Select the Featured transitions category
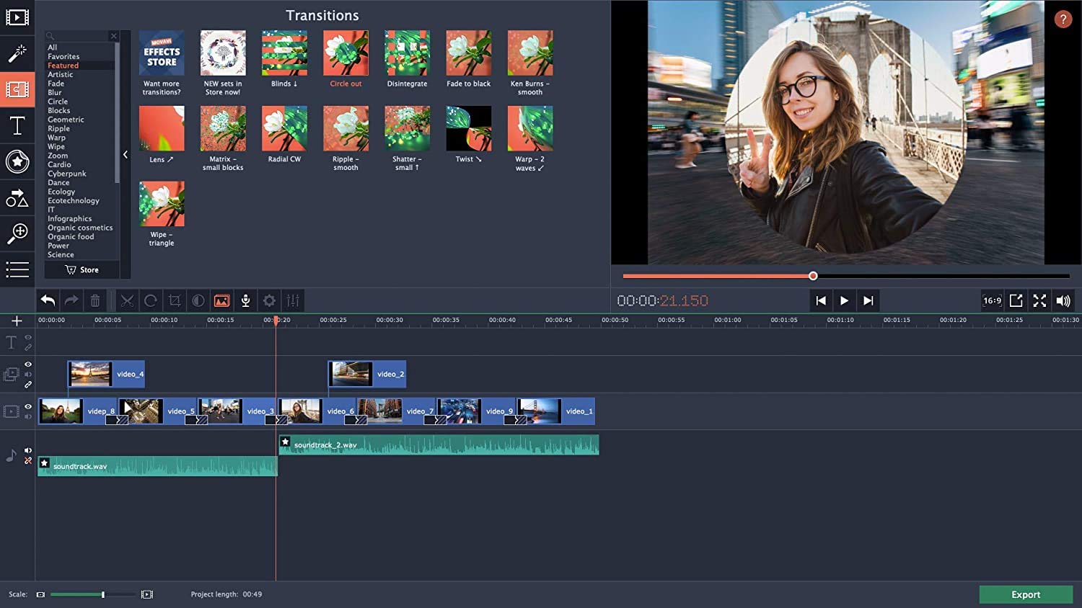The image size is (1082, 608). pyautogui.click(x=62, y=65)
